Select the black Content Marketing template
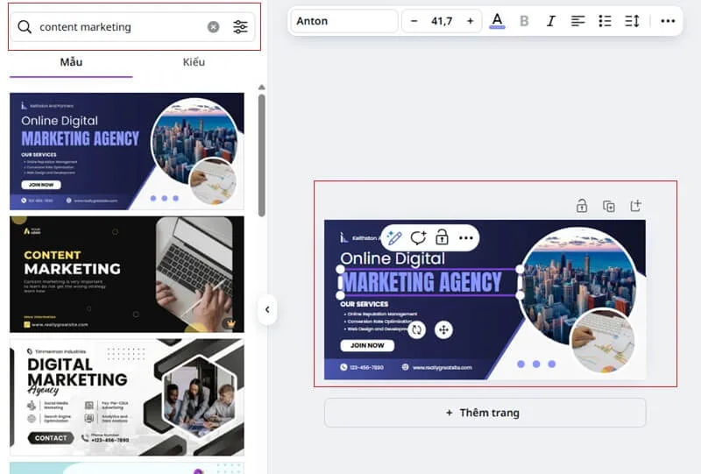The height and width of the screenshot is (474, 701). tap(127, 274)
